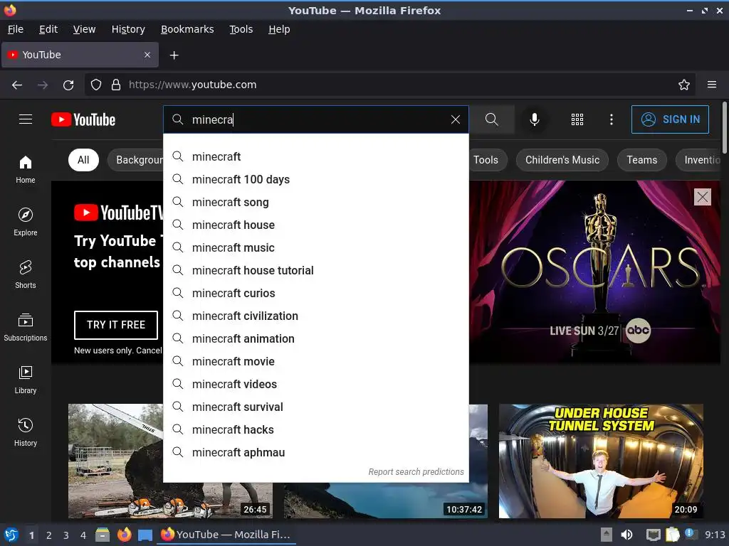
Task: Start voice search with the microphone icon
Action: pos(535,119)
